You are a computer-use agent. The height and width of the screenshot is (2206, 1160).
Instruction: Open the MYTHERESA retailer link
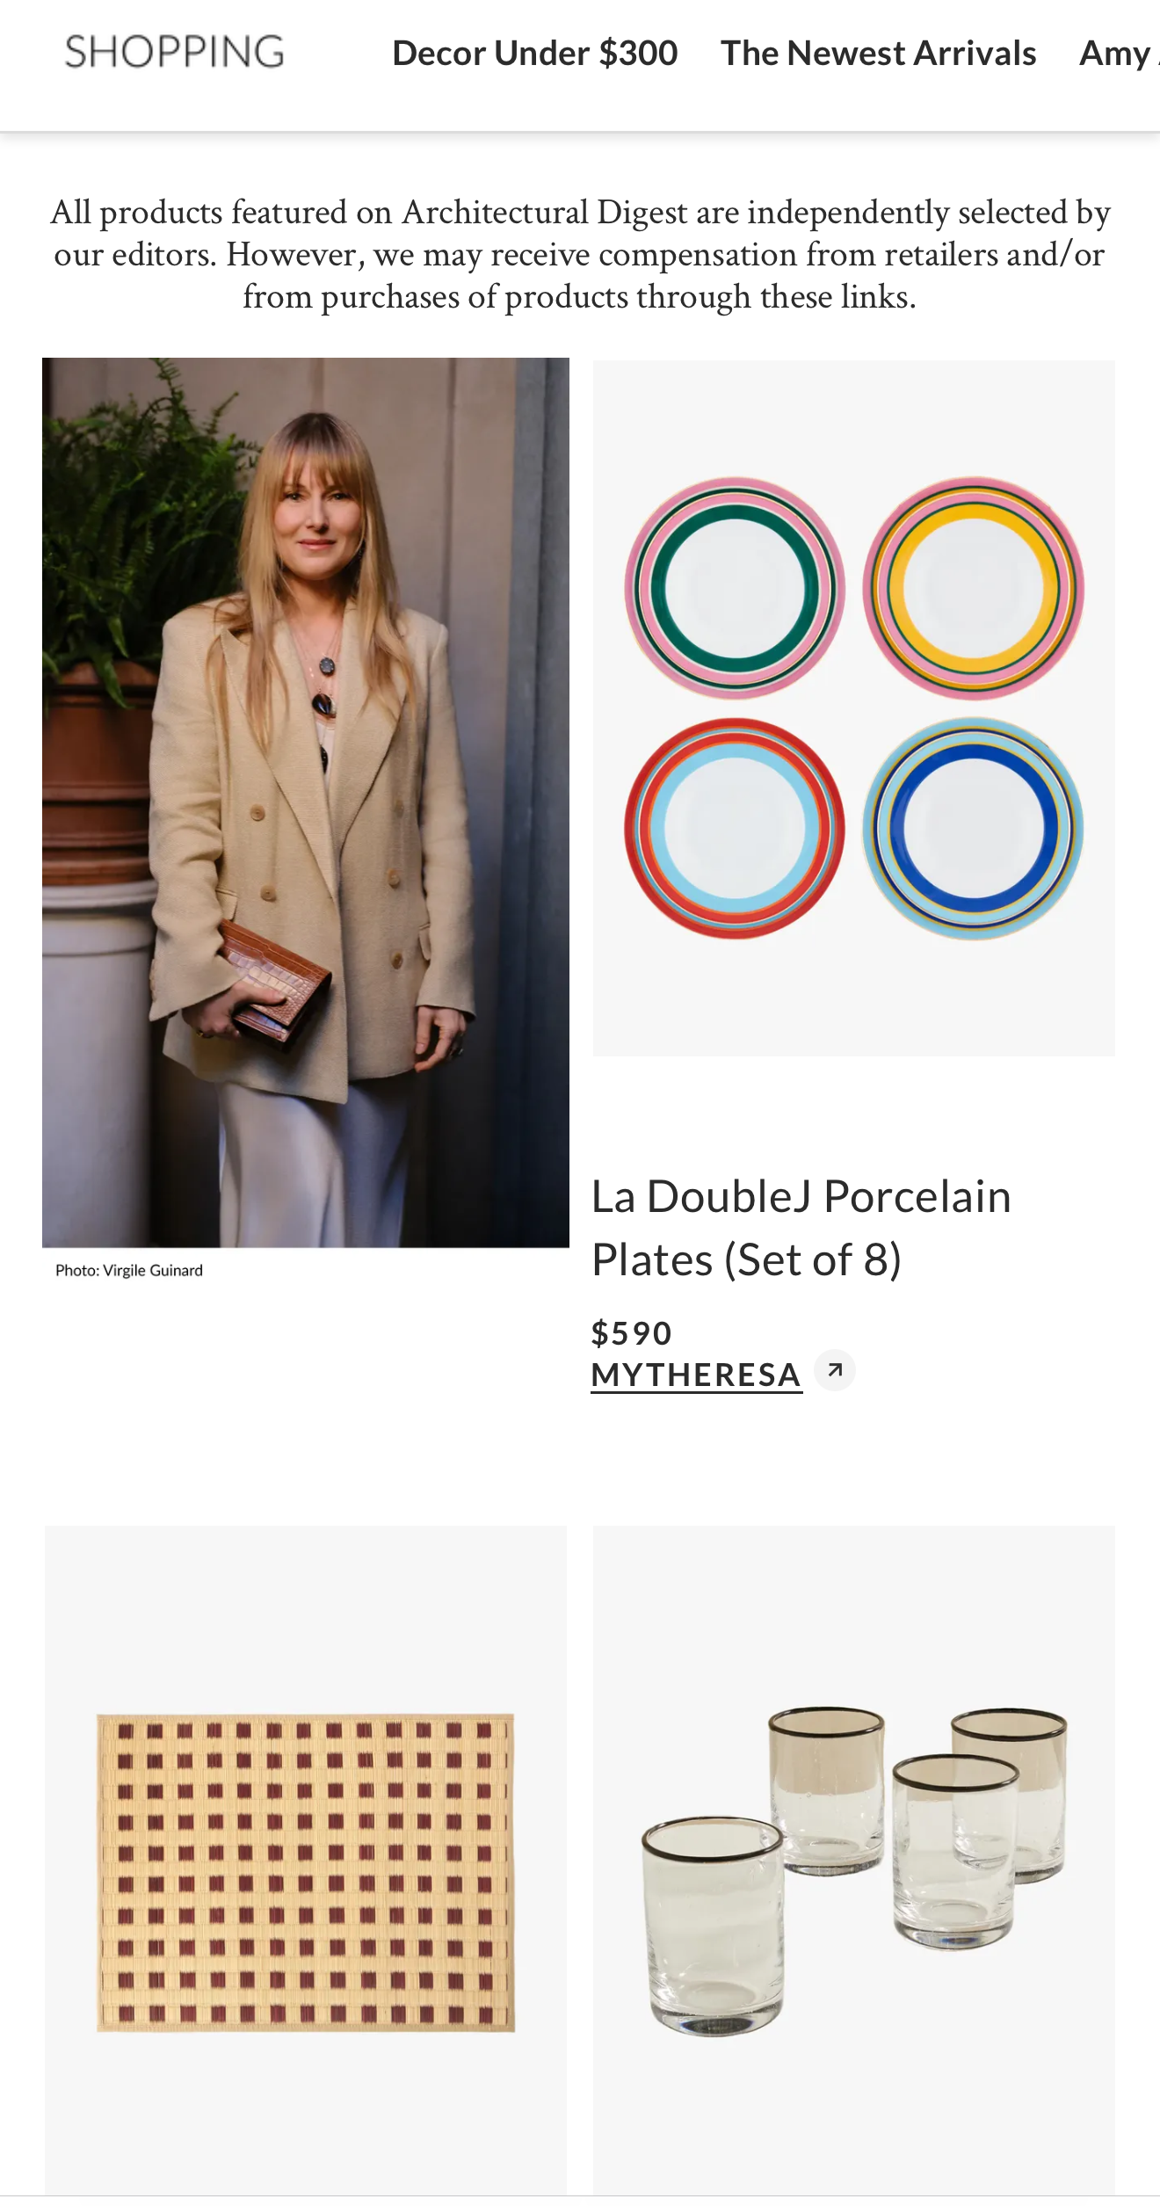tap(696, 1375)
